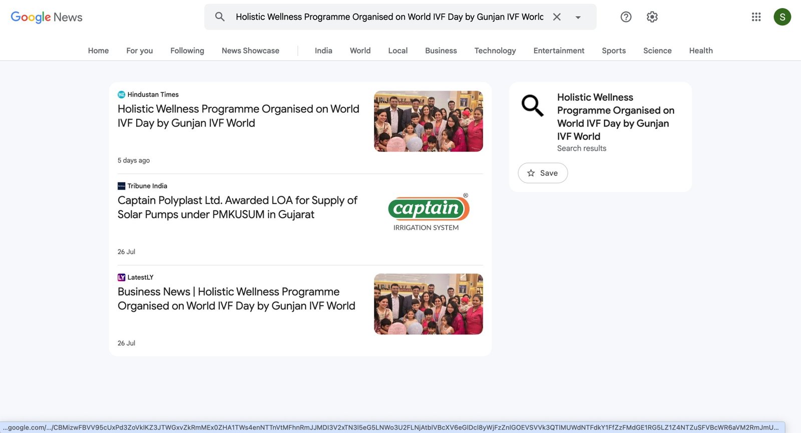Open the Local section tab
This screenshot has height=433, width=801.
point(398,50)
